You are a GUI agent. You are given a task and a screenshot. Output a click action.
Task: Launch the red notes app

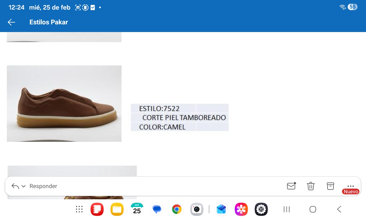coord(97,209)
